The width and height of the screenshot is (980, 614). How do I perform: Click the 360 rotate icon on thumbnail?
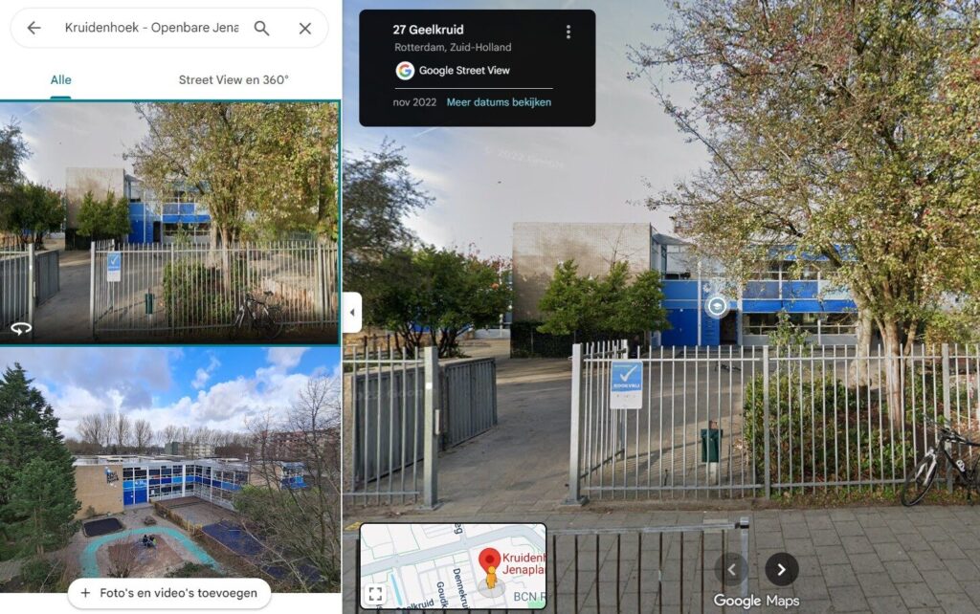pos(21,329)
